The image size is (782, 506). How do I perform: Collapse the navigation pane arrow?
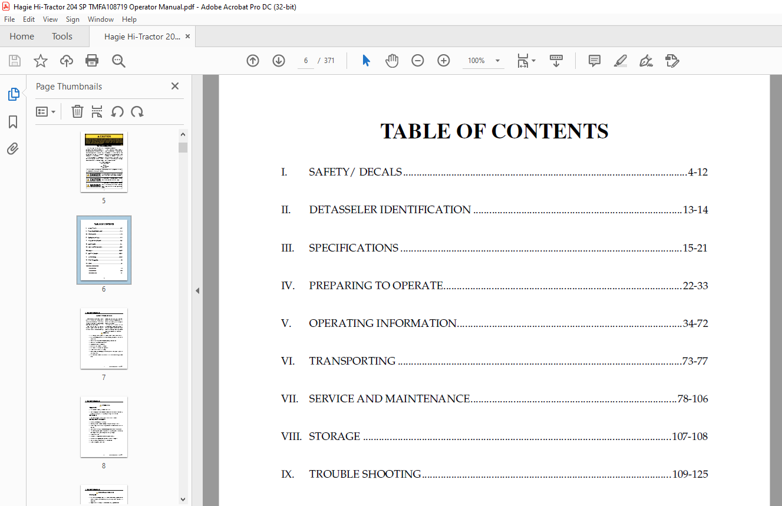click(x=197, y=290)
